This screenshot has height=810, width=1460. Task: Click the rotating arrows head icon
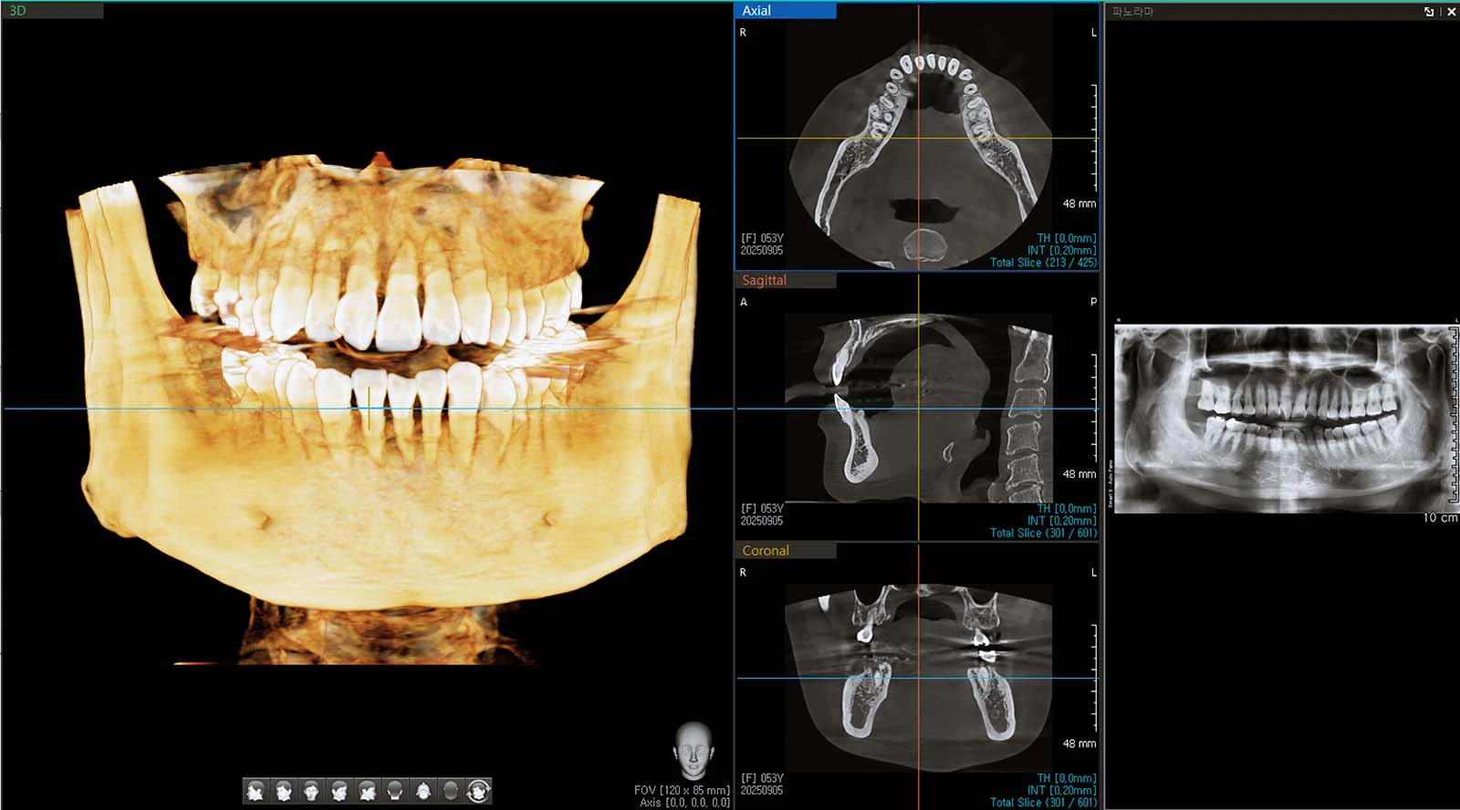[479, 791]
